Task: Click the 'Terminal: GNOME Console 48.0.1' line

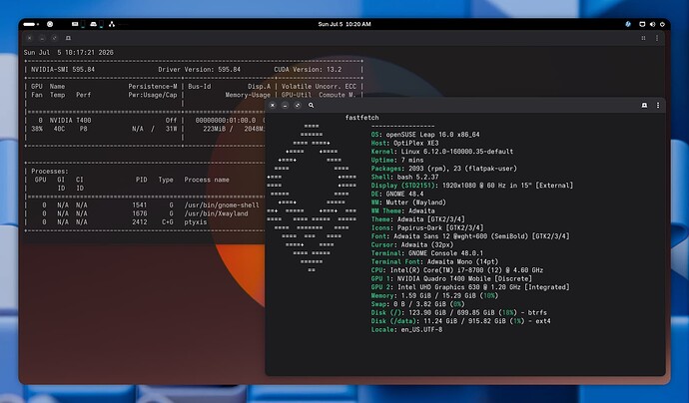Action: [x=427, y=253]
